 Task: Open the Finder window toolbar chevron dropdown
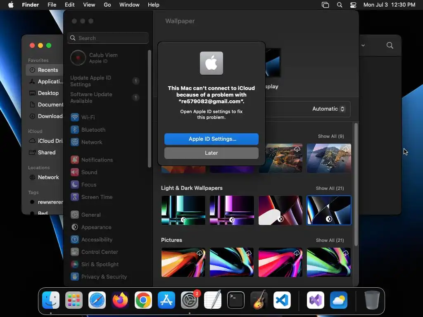363,45
